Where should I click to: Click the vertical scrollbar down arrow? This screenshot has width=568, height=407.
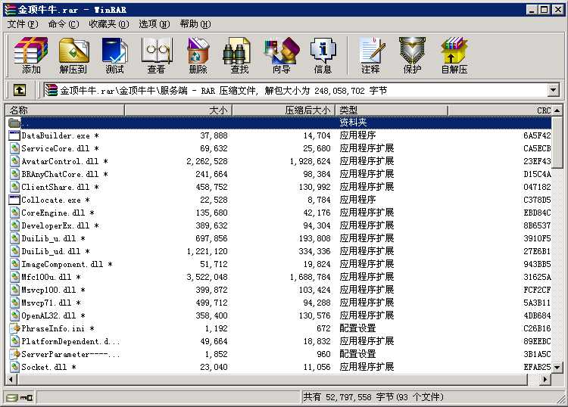pyautogui.click(x=557, y=368)
